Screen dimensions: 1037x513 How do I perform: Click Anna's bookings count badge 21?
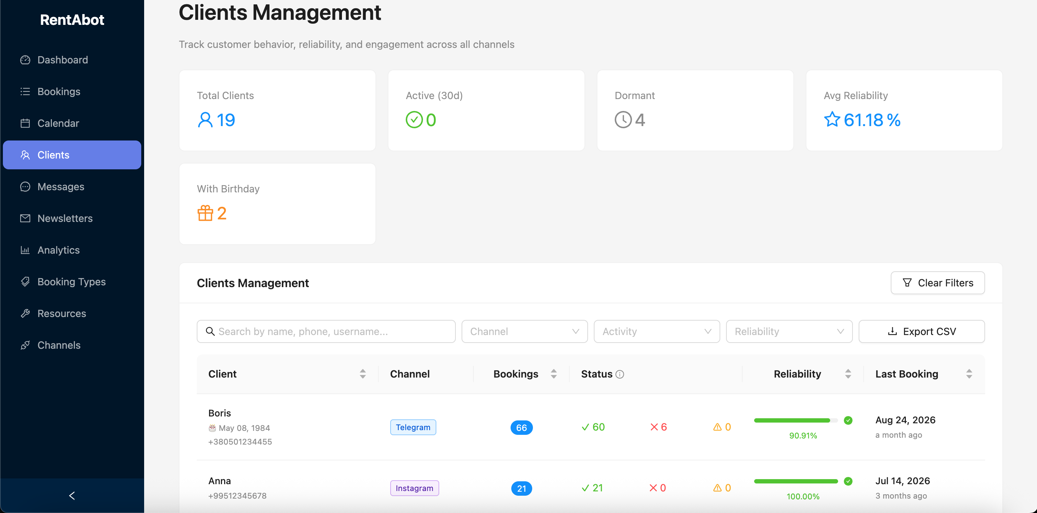[x=521, y=489]
